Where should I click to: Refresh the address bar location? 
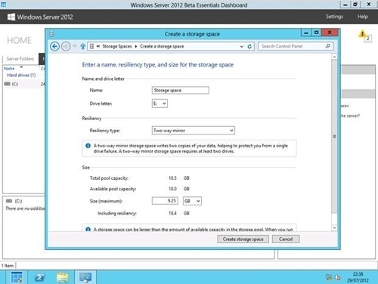point(249,46)
